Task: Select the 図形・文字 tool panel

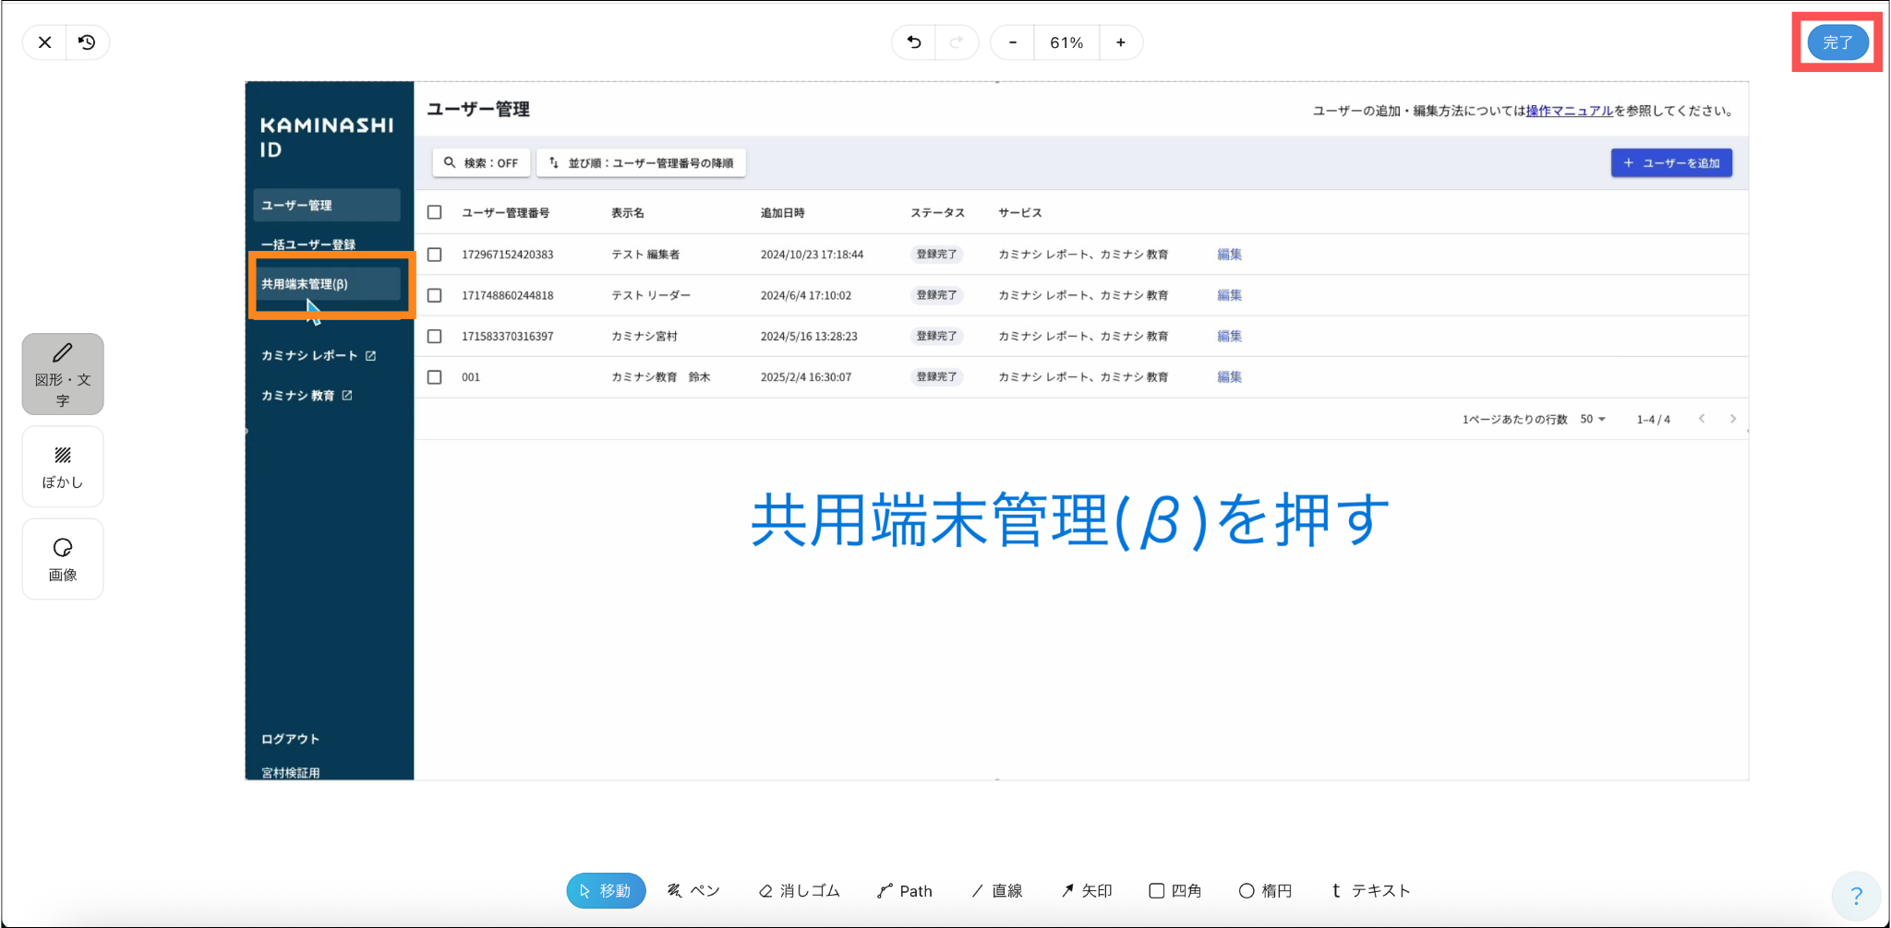Action: (x=63, y=375)
